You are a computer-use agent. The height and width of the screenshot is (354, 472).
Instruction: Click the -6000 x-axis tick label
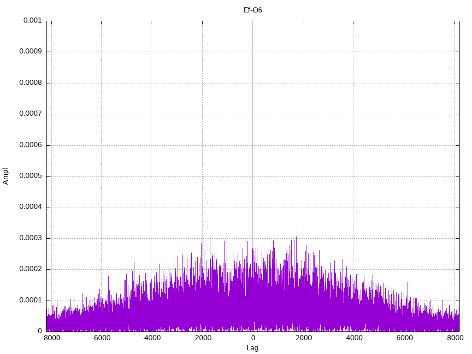point(101,338)
